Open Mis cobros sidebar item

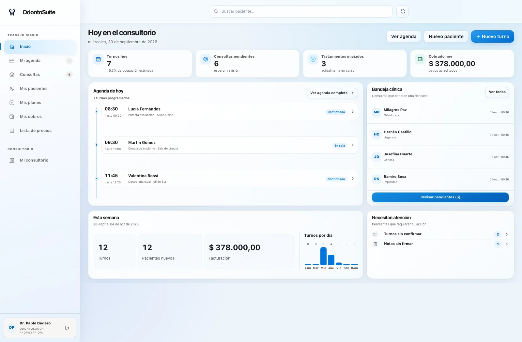click(x=40, y=117)
